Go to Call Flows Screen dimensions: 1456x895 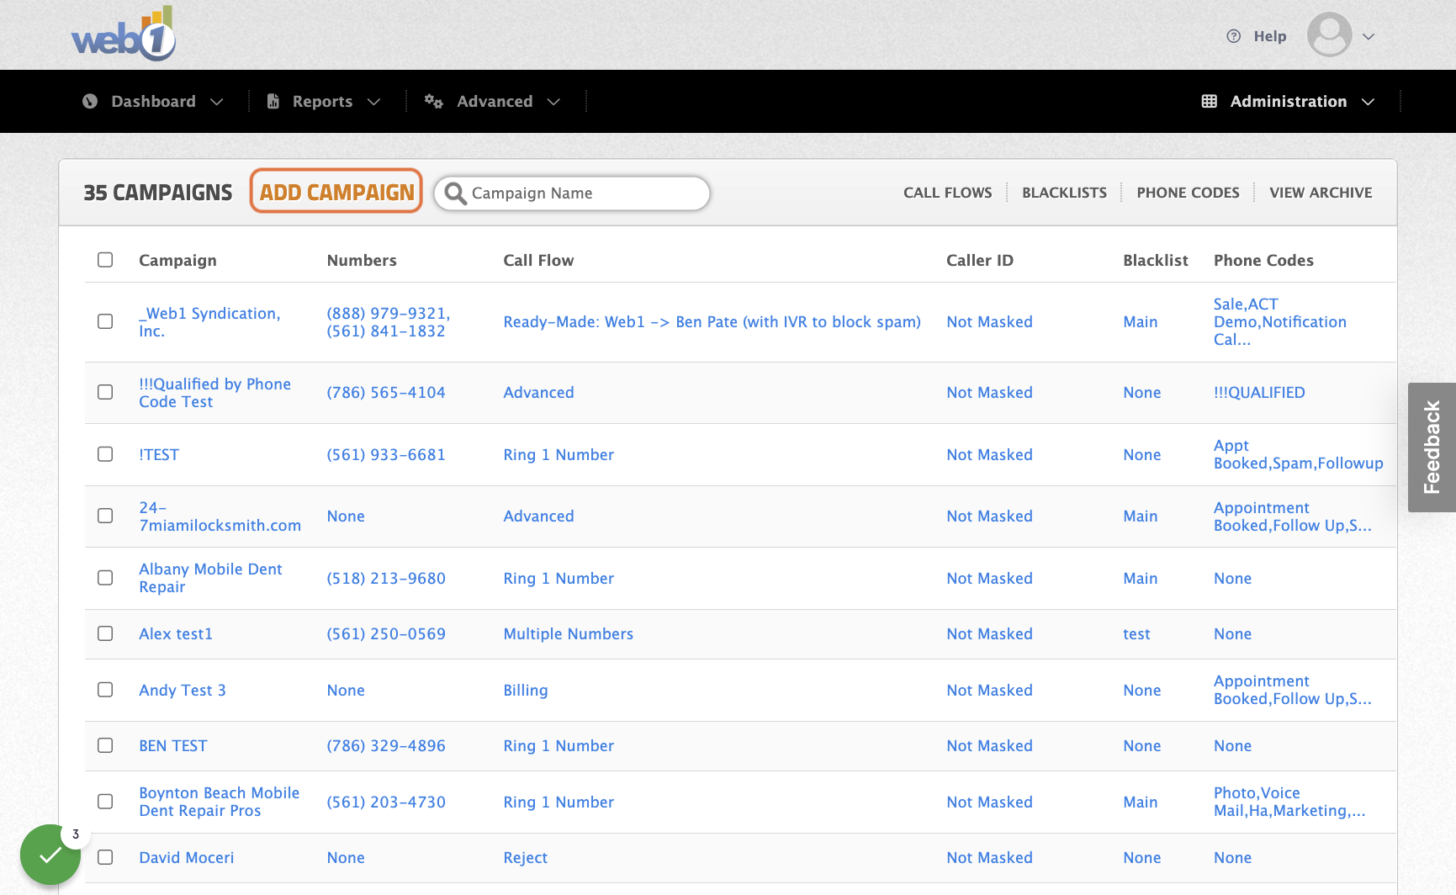point(948,193)
